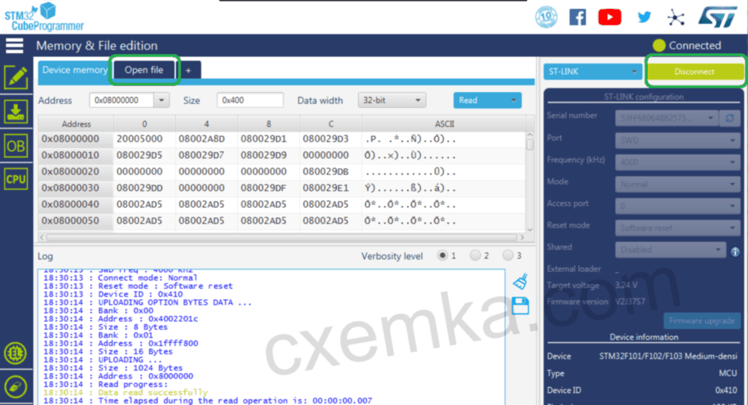Open Erasing & Programming download icon
This screenshot has height=405, width=748.
pyautogui.click(x=16, y=111)
